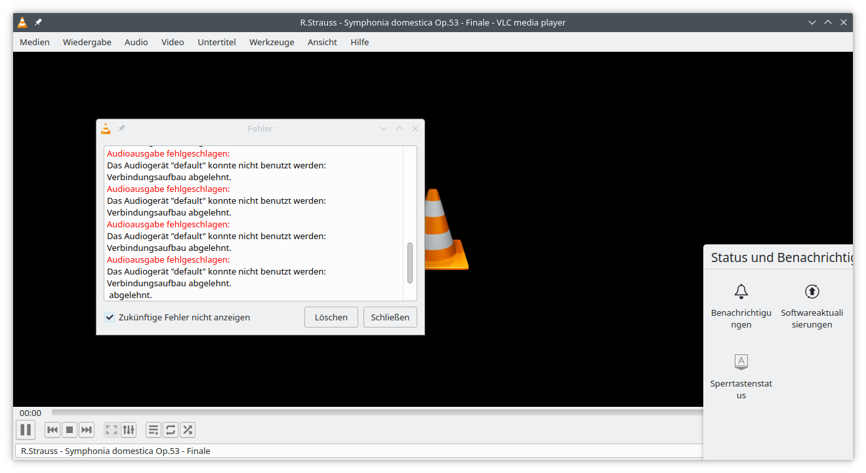Click the status bar track title text
Screen dimensions: 866x473
point(115,451)
